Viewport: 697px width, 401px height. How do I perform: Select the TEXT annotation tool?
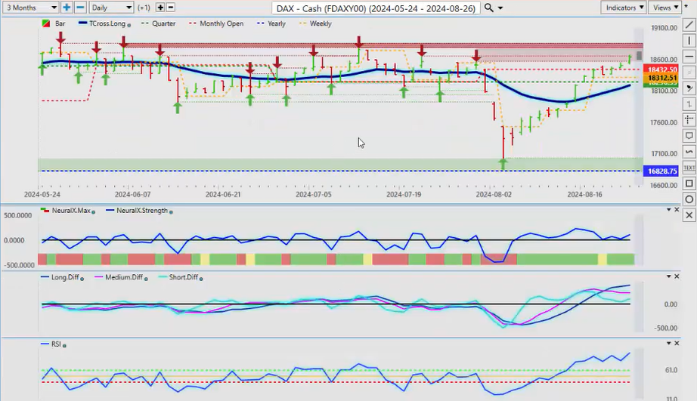point(689,167)
